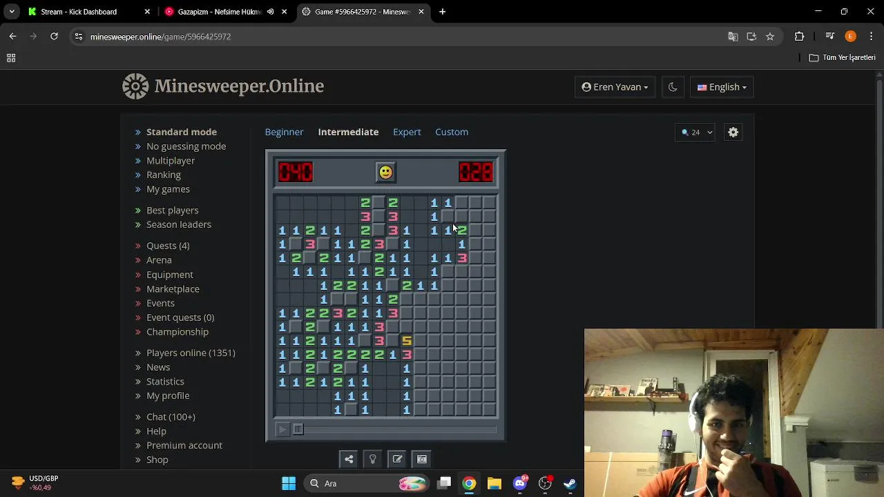Open Players online (1351) page

(191, 353)
